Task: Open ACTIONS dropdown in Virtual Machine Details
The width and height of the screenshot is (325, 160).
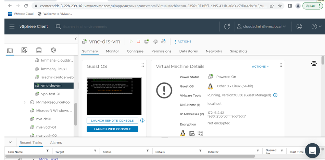Action: point(260,67)
